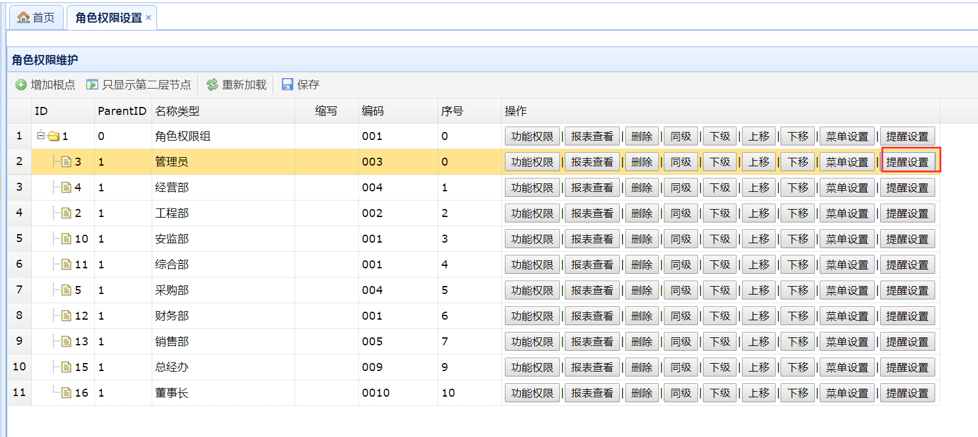
Task: Switch to the 首页 tab
Action: click(36, 18)
